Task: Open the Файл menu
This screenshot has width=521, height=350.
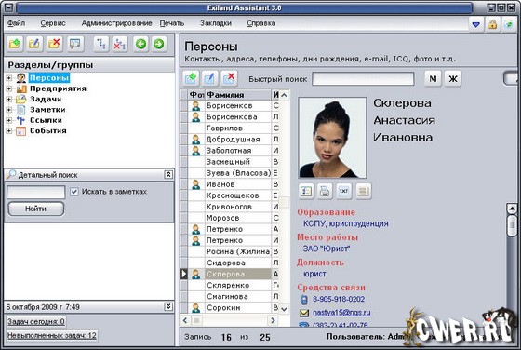Action: pos(16,23)
